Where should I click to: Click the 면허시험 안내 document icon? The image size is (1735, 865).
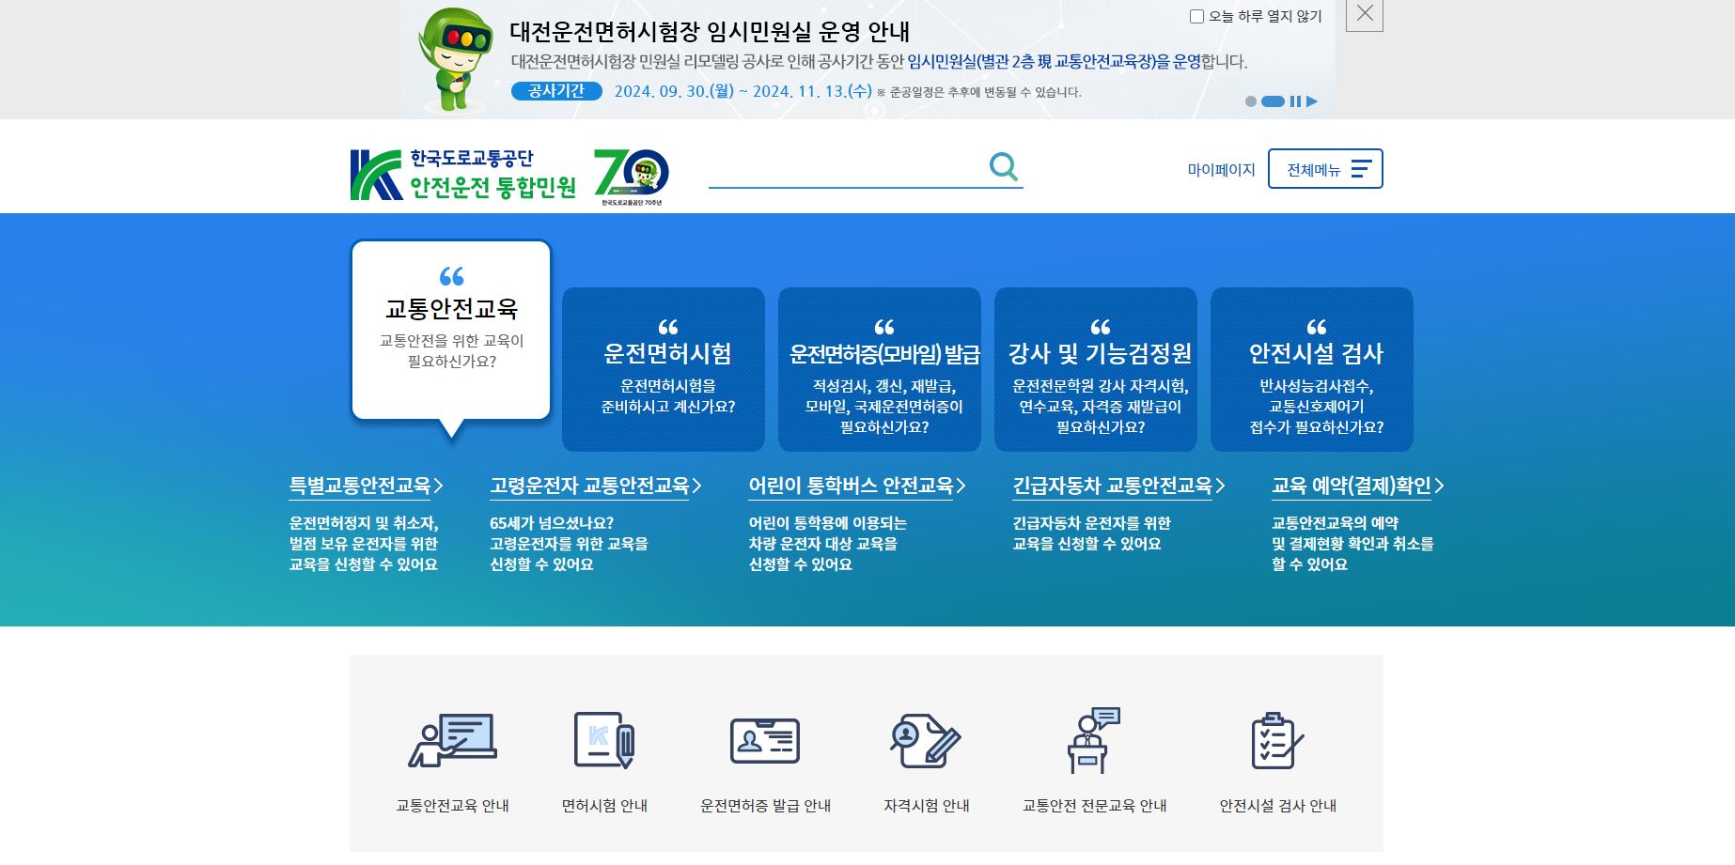pos(604,740)
